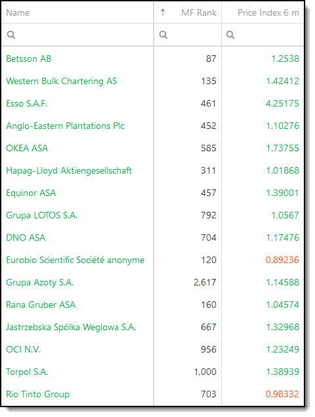
Task: Focus the Name filter input field
Action: (x=77, y=35)
